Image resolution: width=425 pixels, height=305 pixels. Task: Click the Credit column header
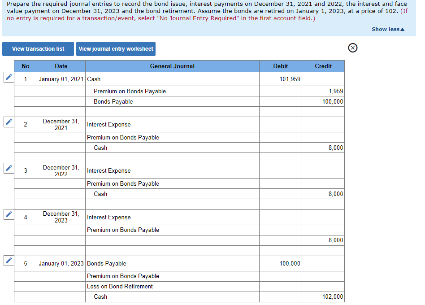tap(323, 66)
